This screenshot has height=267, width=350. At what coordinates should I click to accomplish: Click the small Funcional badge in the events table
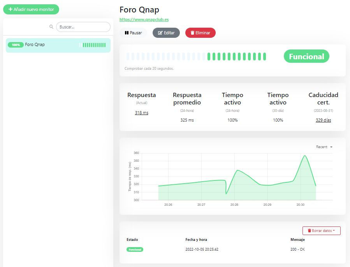[x=135, y=249]
